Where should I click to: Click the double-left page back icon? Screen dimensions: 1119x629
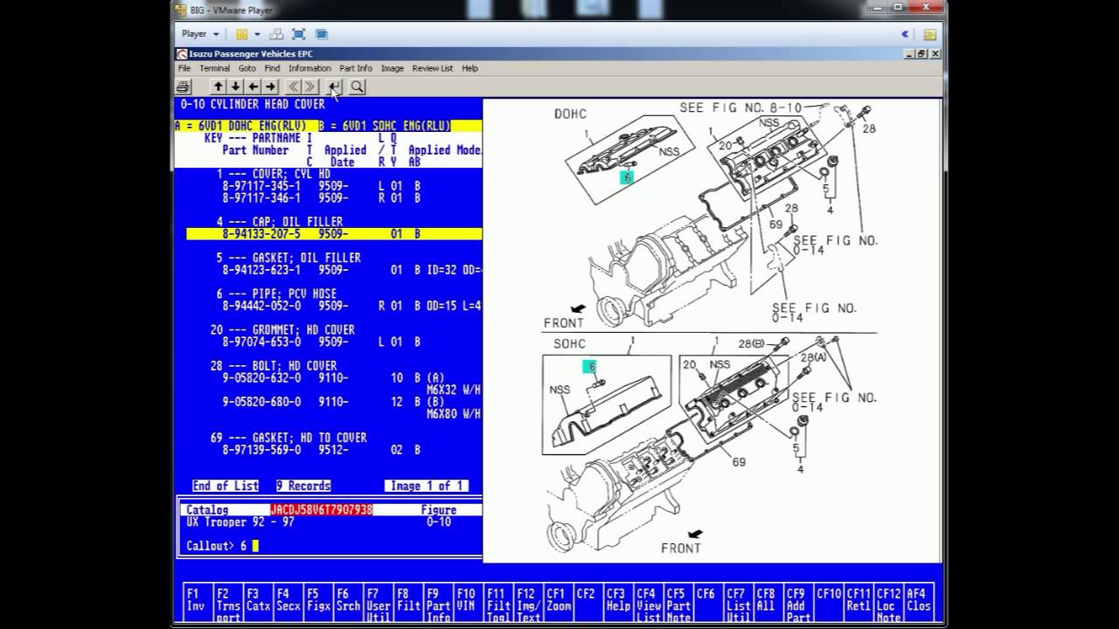pyautogui.click(x=293, y=86)
